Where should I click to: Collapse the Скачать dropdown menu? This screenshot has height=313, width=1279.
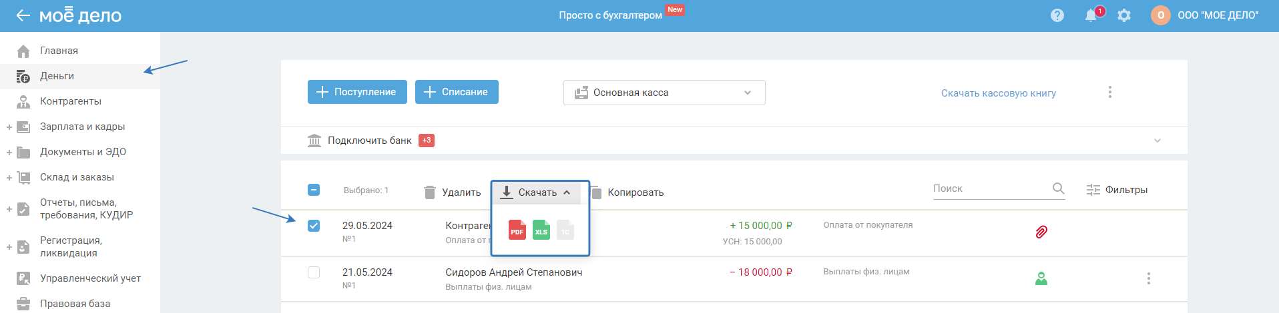point(537,192)
